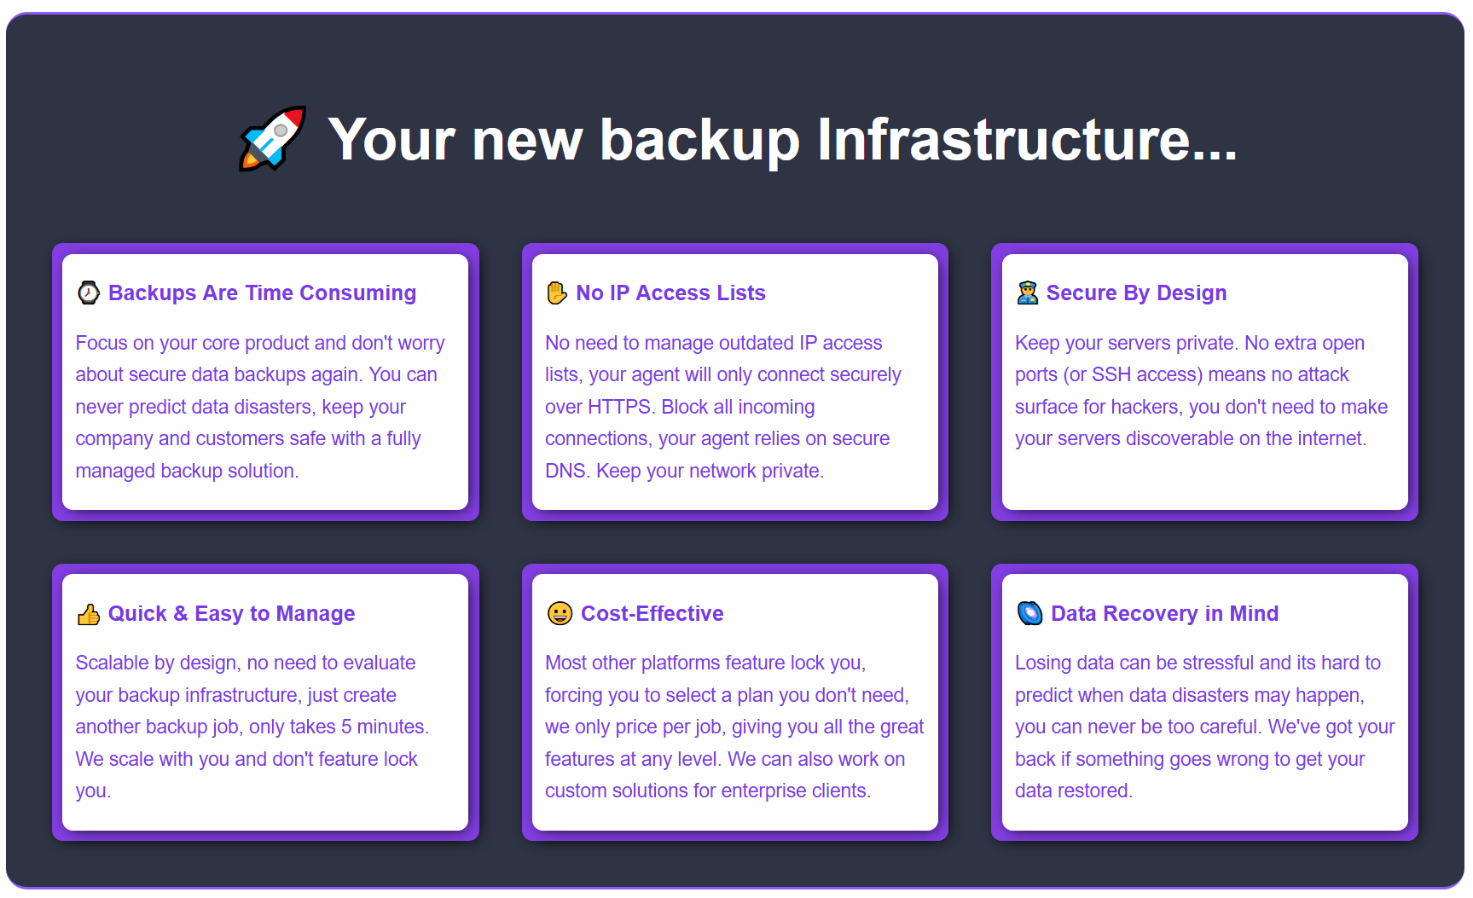Click the 'Backups Are Time Consuming' title
The width and height of the screenshot is (1473, 898).
click(x=262, y=293)
